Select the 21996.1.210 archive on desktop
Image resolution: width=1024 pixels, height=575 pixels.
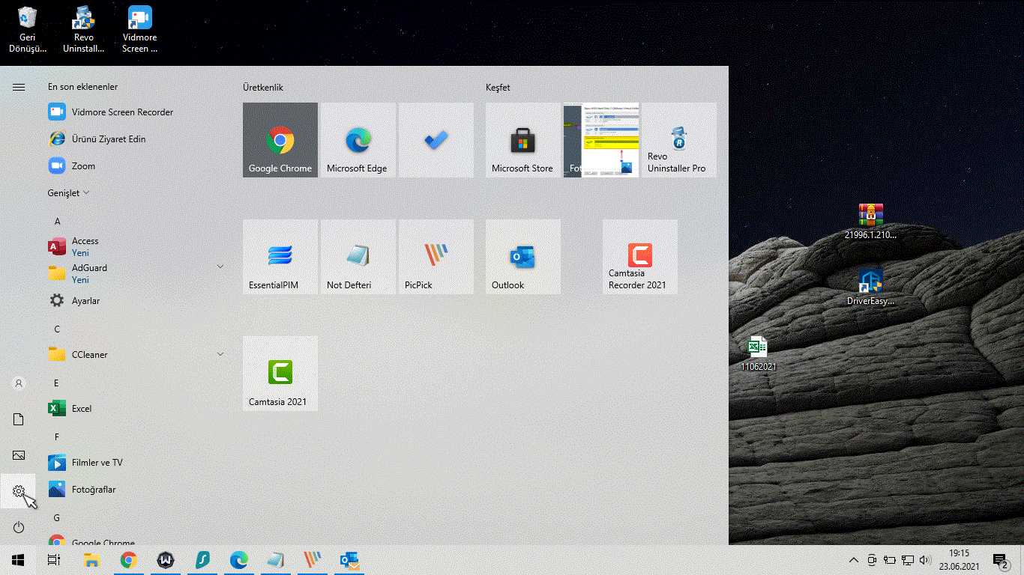[x=870, y=222]
